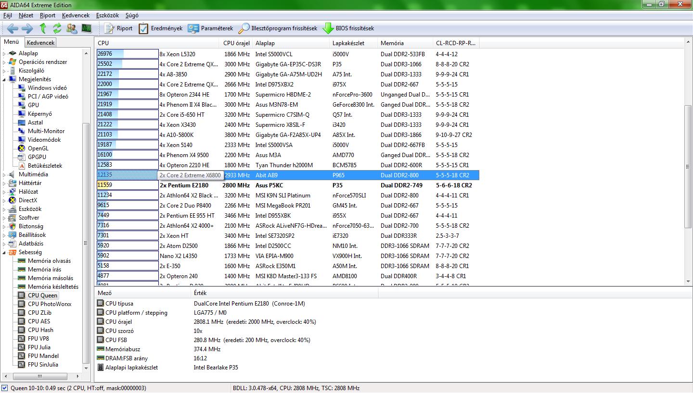Select the GPGPU tree item
693x393 pixels.
click(37, 157)
